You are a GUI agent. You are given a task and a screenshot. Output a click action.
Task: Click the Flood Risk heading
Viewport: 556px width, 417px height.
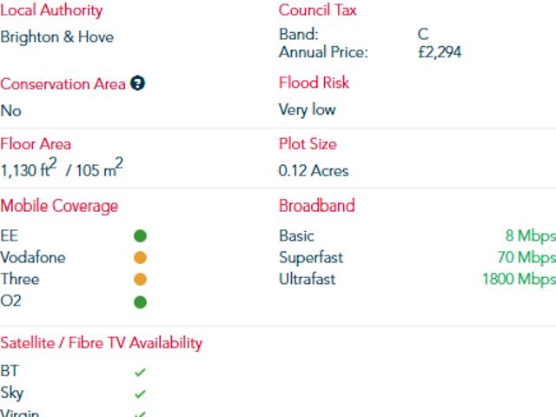pos(314,83)
